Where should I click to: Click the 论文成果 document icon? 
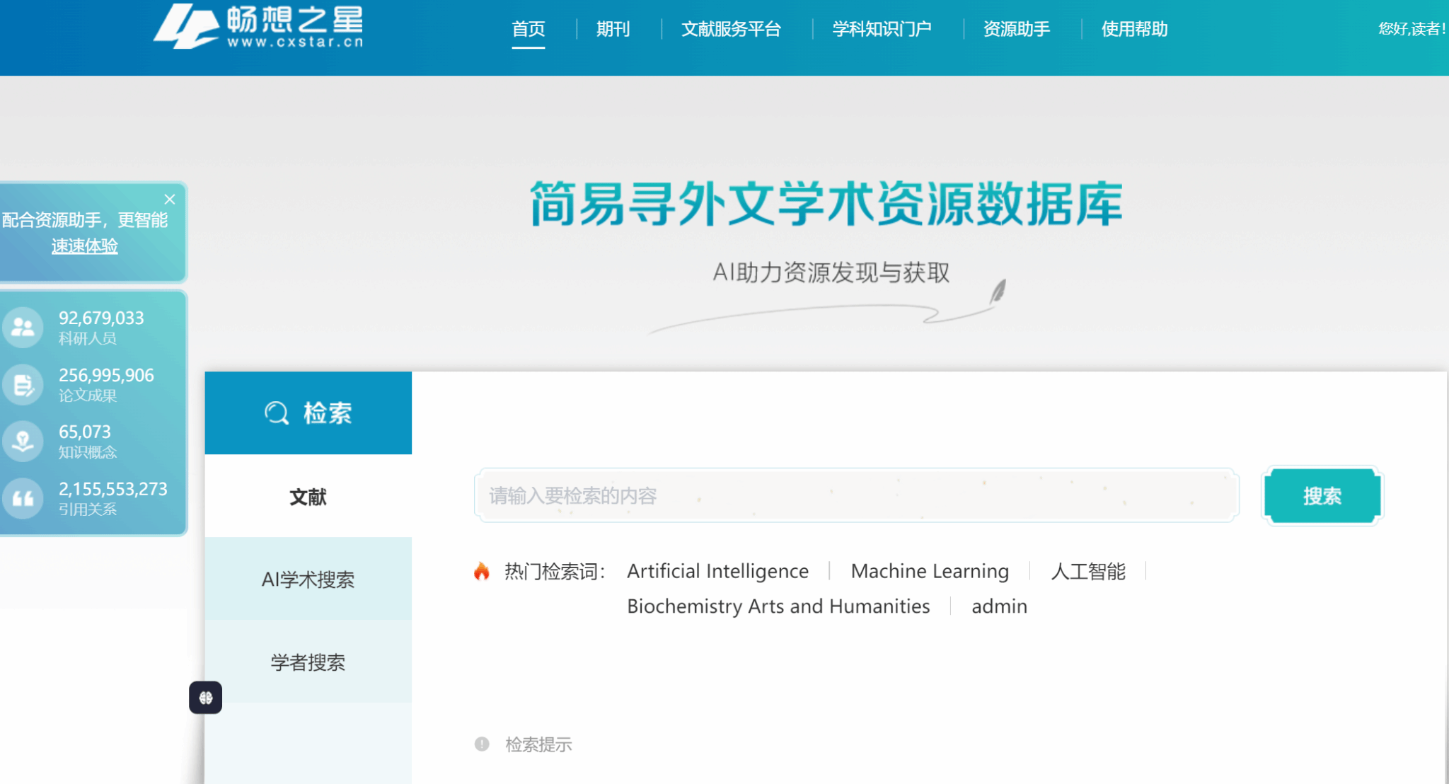point(23,385)
